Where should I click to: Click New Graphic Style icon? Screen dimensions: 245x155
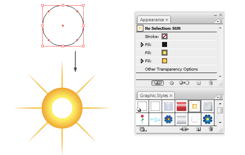click(198, 129)
